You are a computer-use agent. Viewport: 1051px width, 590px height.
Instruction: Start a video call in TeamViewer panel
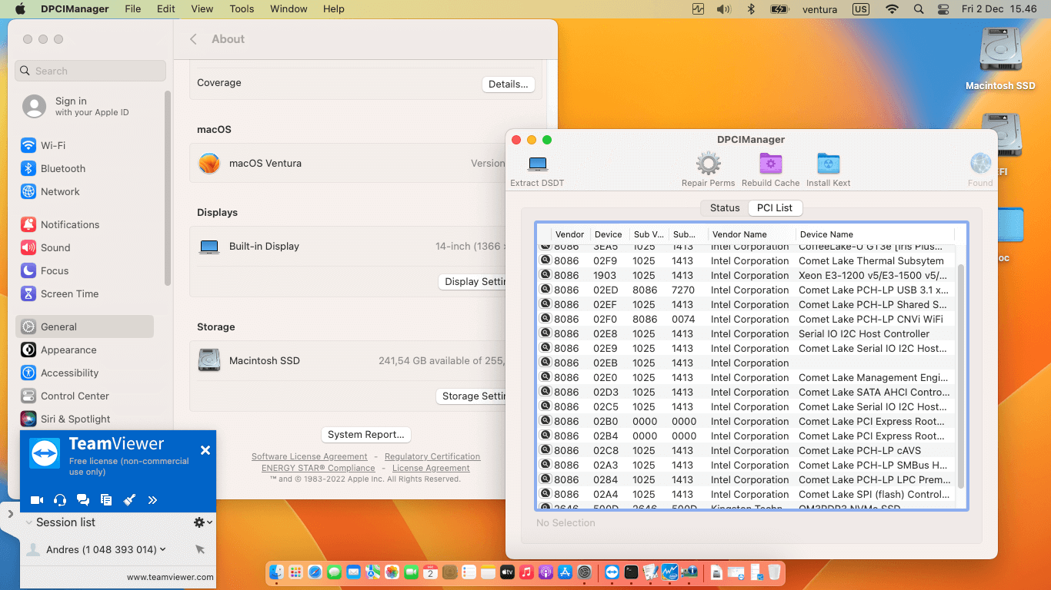37,500
